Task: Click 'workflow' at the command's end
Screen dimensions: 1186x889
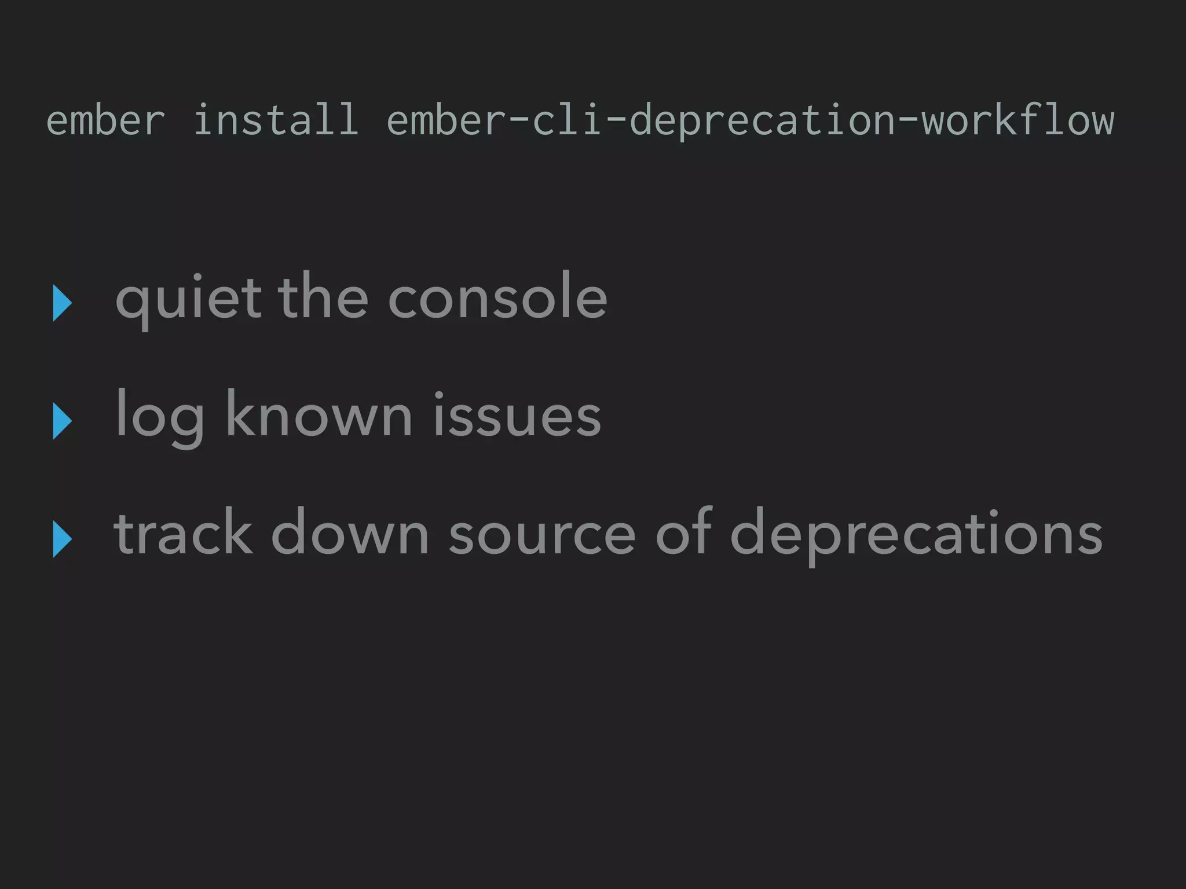Action: (x=1017, y=120)
